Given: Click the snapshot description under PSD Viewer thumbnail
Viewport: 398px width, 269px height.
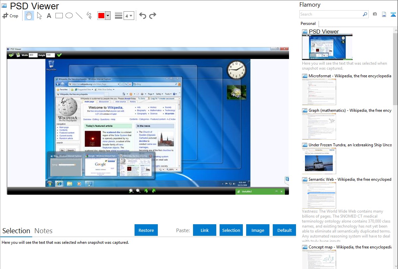Looking at the screenshot, I should coord(345,66).
